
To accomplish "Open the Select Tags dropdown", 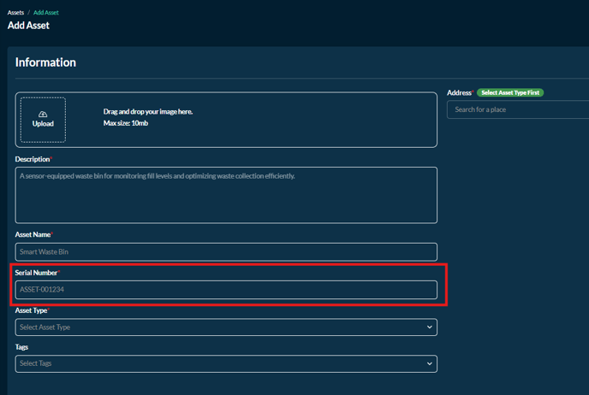I will (x=226, y=363).
